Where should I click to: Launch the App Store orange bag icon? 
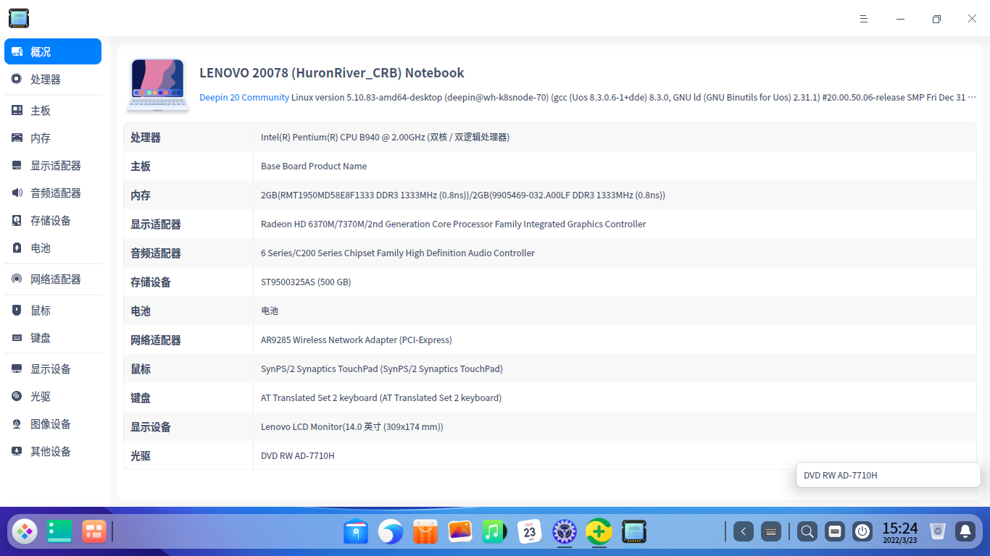pyautogui.click(x=425, y=532)
